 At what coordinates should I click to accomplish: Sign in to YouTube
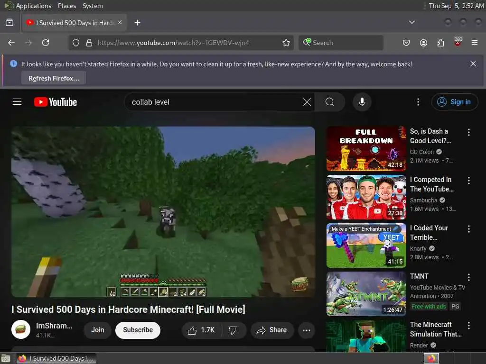(x=454, y=102)
